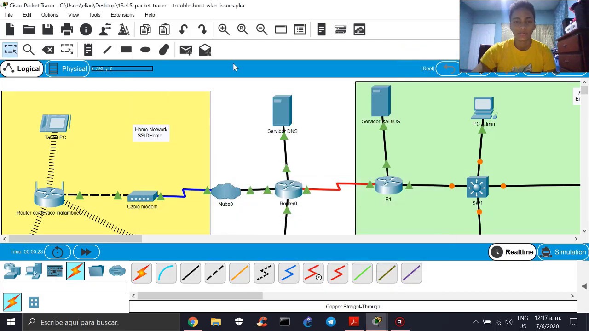Choose the Draw Ellipse tool
The width and height of the screenshot is (589, 331).
pyautogui.click(x=145, y=50)
